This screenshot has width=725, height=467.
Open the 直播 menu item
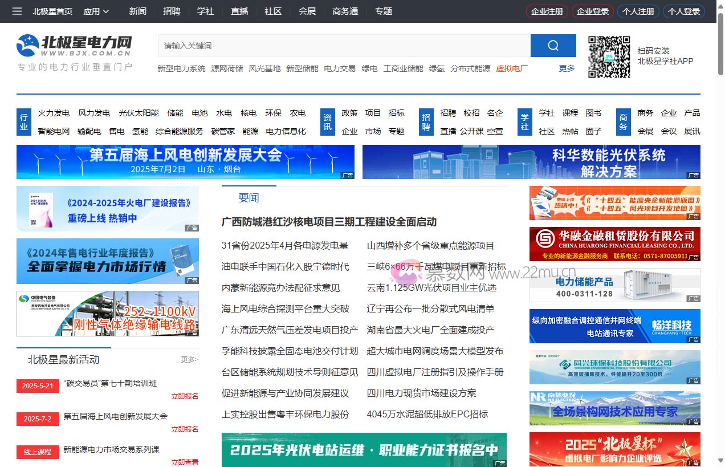coord(239,11)
